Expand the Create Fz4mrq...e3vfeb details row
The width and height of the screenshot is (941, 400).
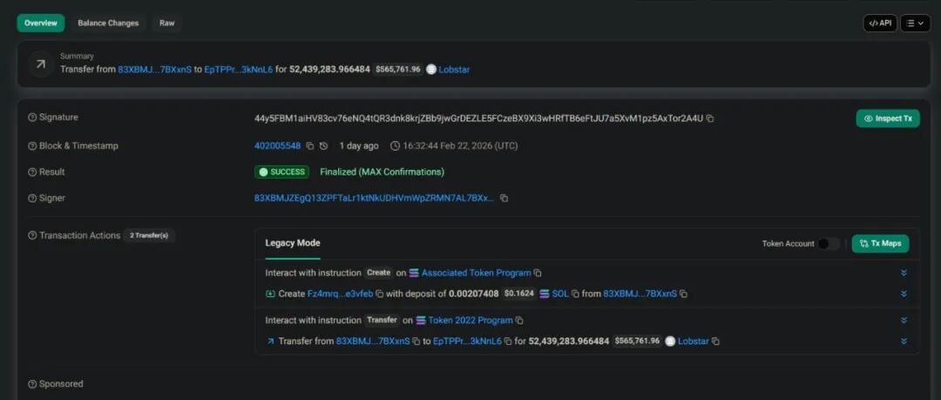pyautogui.click(x=904, y=295)
